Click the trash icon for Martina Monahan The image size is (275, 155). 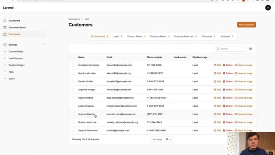[224, 73]
